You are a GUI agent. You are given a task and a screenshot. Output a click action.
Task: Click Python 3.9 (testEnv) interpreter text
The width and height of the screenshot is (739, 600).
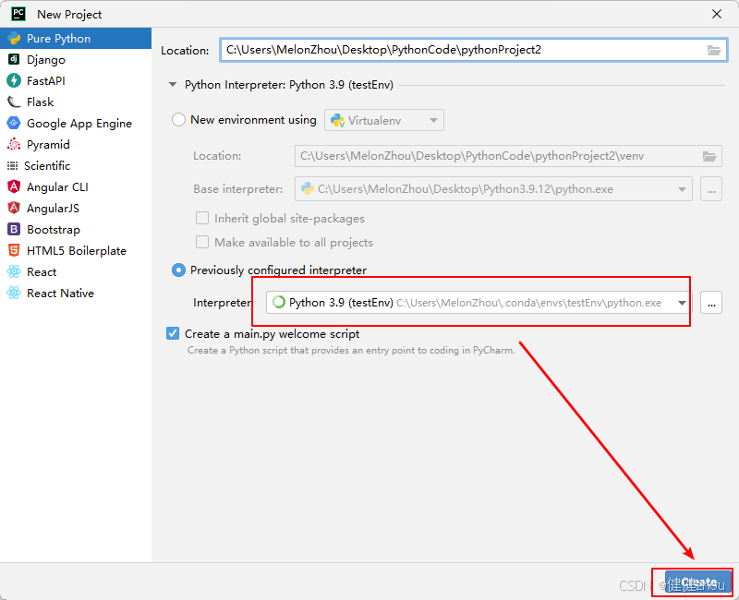[341, 303]
